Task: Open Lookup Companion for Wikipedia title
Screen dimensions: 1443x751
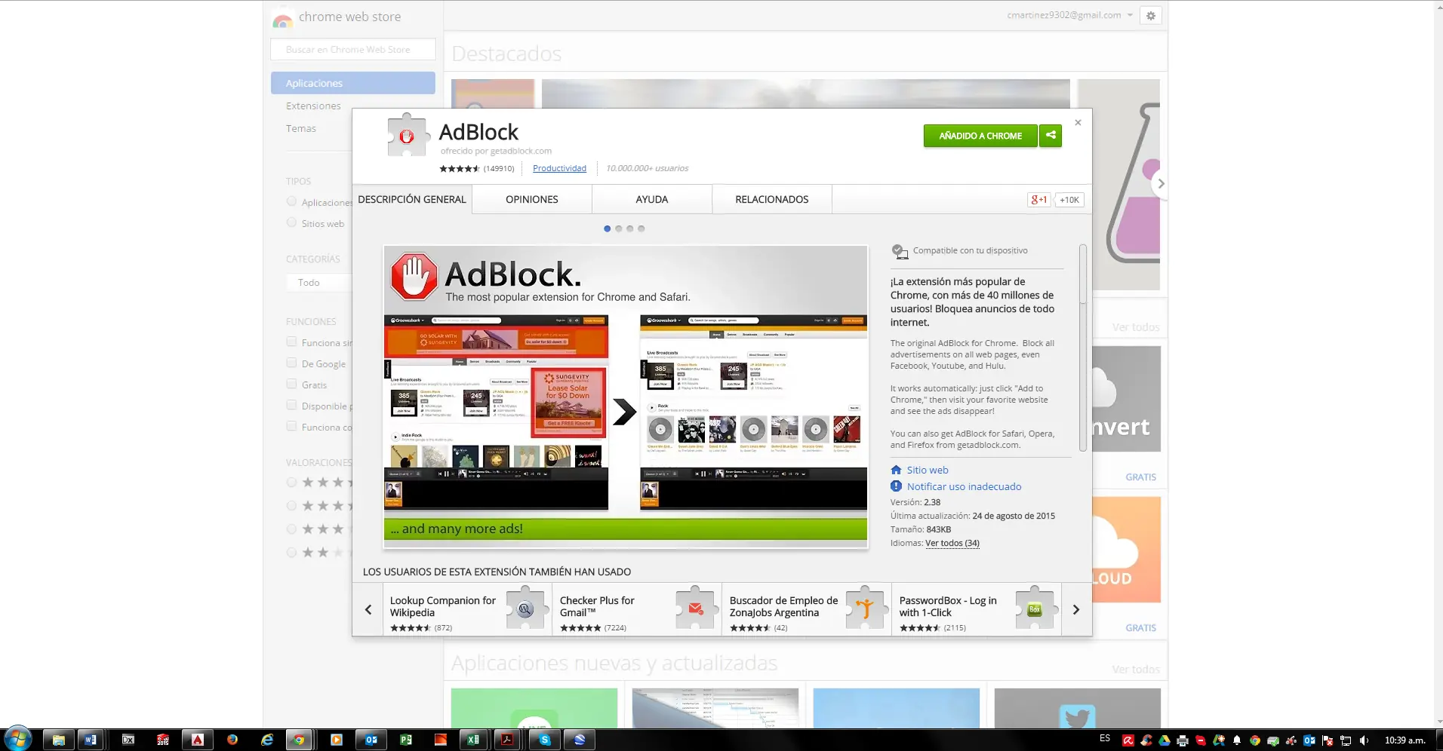Action: 443,606
